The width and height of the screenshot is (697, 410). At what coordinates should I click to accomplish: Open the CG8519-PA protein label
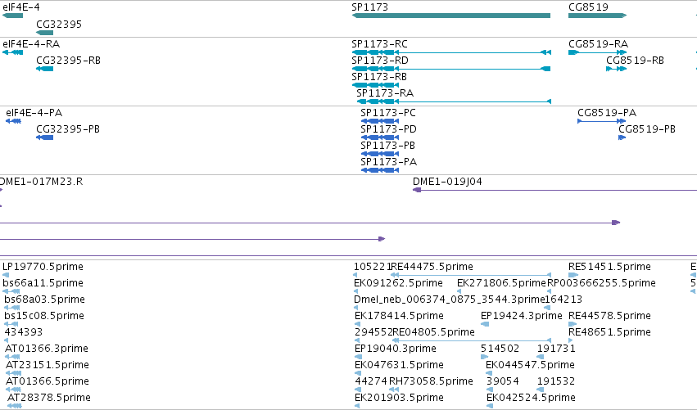(607, 113)
